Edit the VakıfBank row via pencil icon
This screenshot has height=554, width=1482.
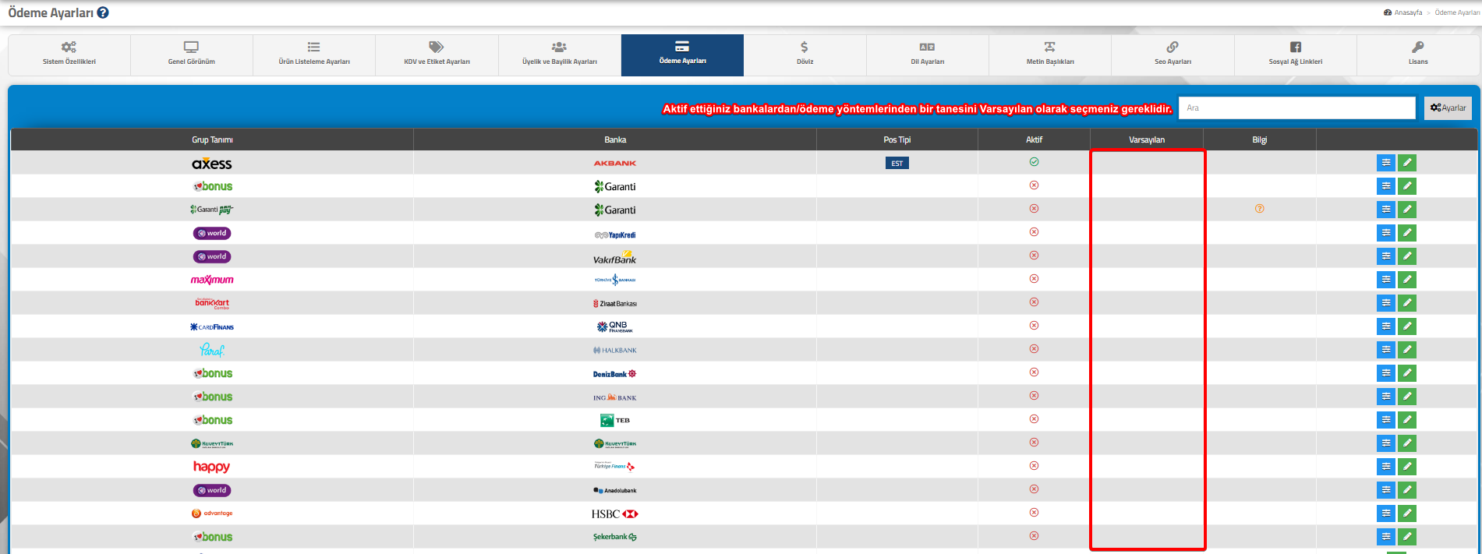point(1407,256)
